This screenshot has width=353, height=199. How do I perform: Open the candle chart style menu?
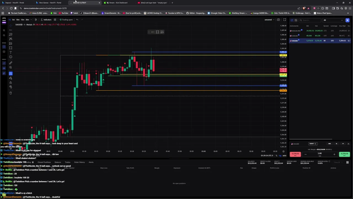click(x=36, y=20)
